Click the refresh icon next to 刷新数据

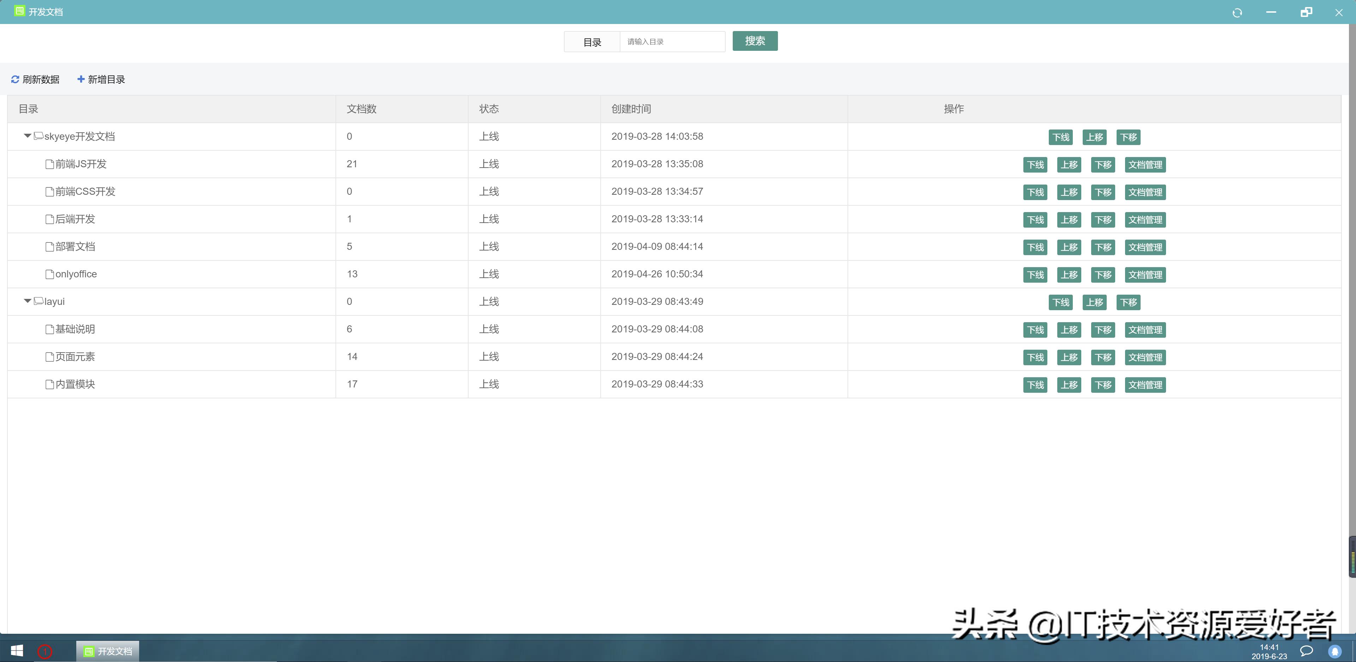tap(15, 79)
